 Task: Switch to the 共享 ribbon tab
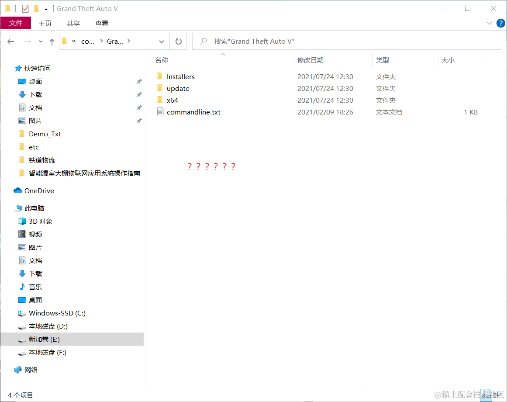tap(73, 23)
